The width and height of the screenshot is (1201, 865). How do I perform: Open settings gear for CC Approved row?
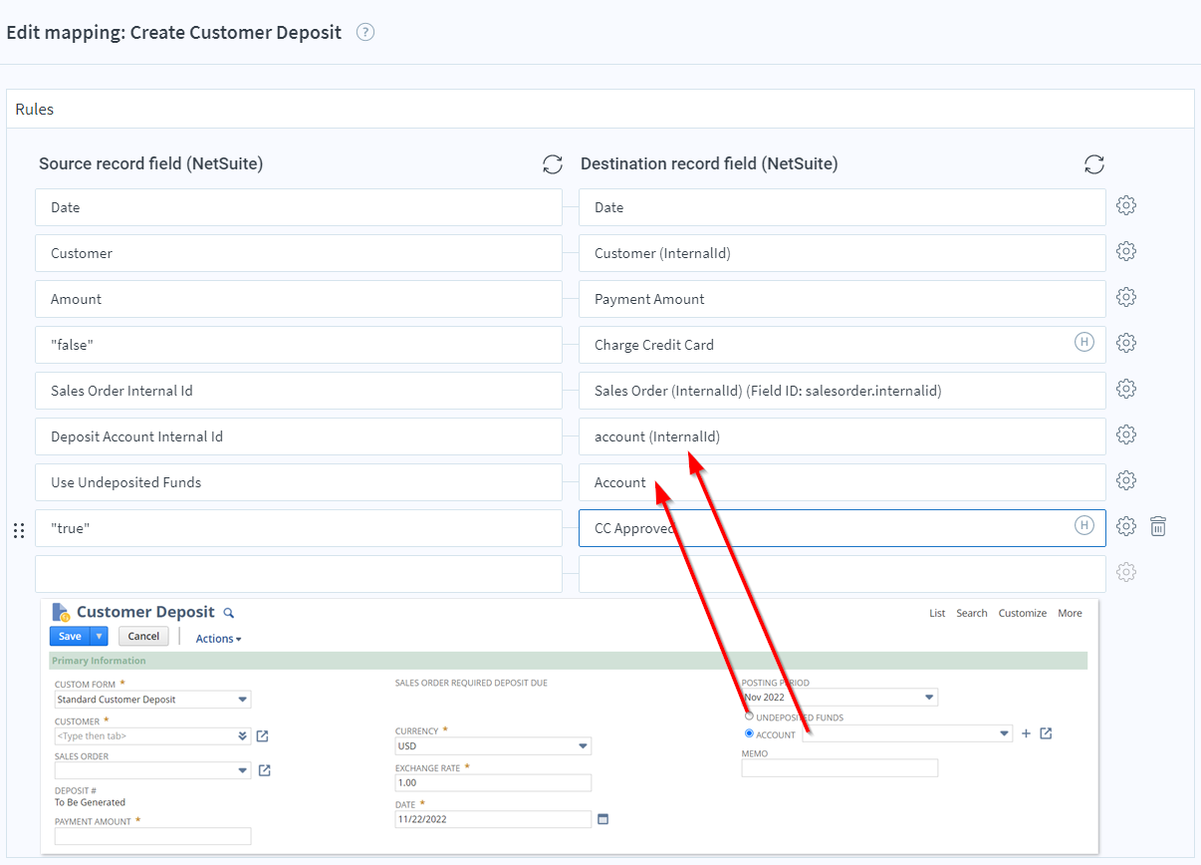click(x=1126, y=526)
